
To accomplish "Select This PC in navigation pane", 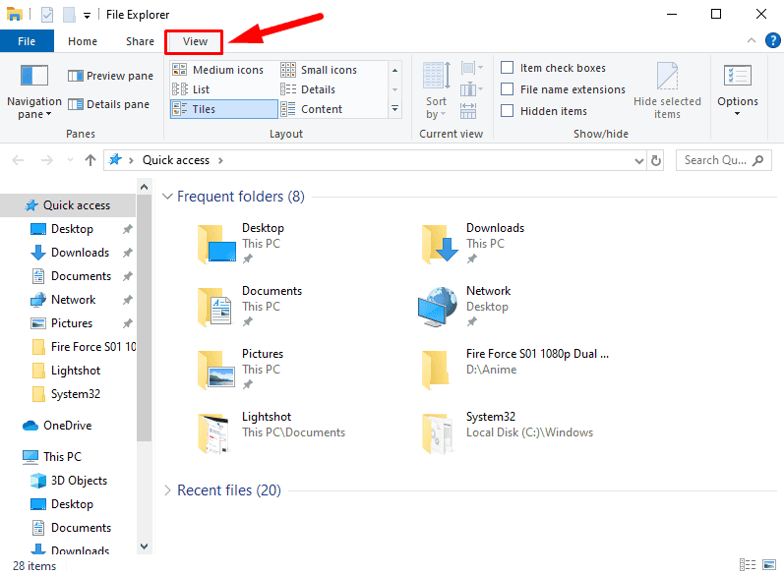I will click(62, 457).
